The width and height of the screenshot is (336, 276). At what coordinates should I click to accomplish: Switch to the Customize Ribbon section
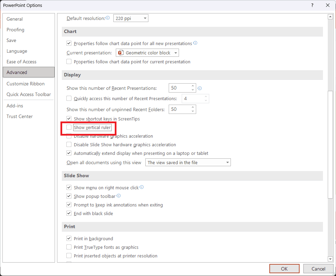point(25,84)
